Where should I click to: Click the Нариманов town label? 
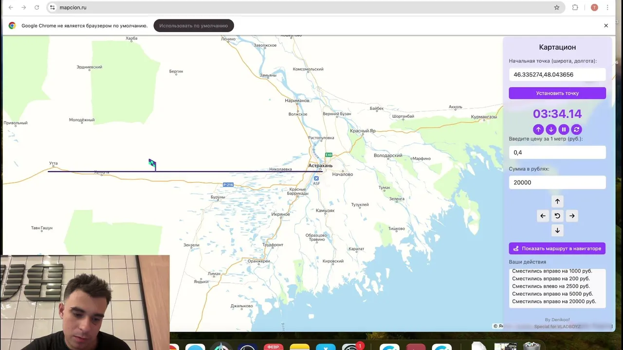[297, 101]
